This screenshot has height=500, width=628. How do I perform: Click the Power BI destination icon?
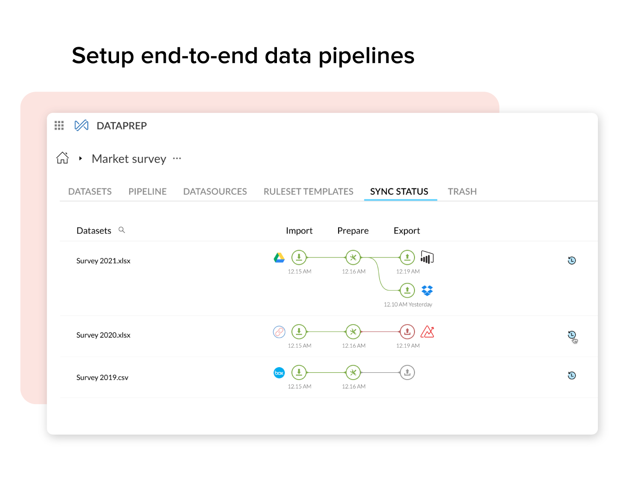click(427, 257)
